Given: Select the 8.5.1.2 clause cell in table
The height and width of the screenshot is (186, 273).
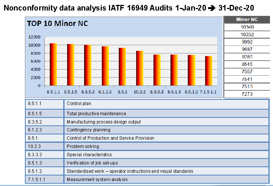Looking at the screenshot, I should [44, 171].
